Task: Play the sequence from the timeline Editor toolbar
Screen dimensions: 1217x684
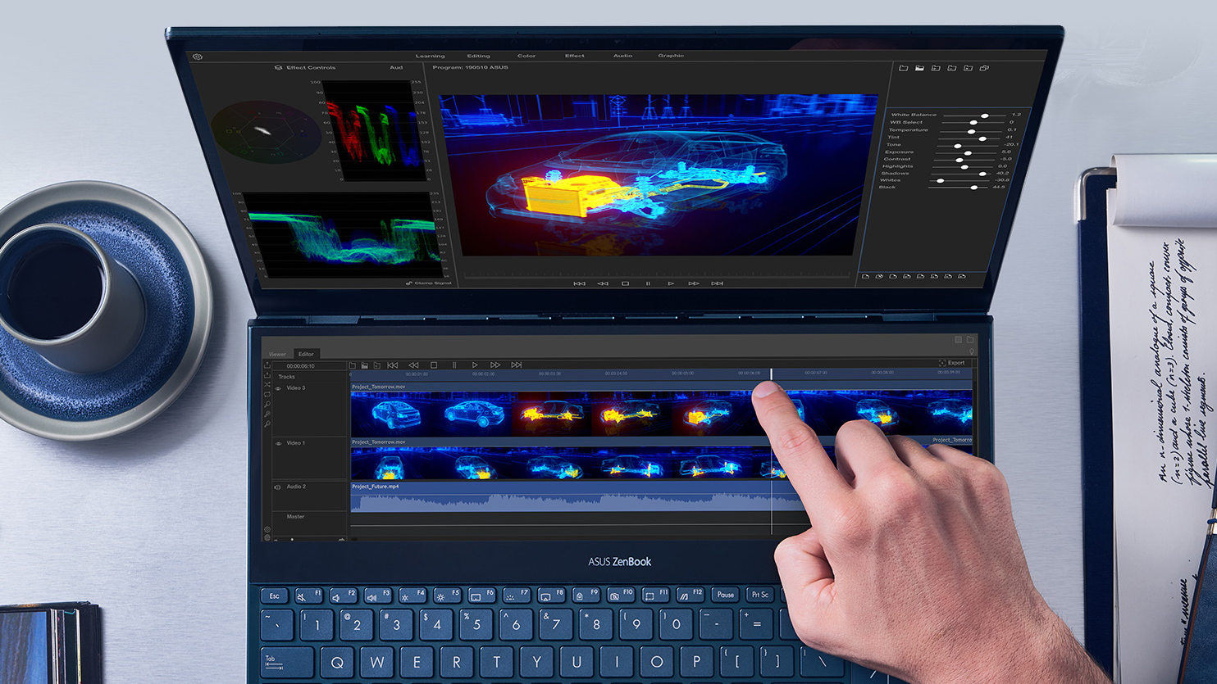Action: (x=475, y=365)
